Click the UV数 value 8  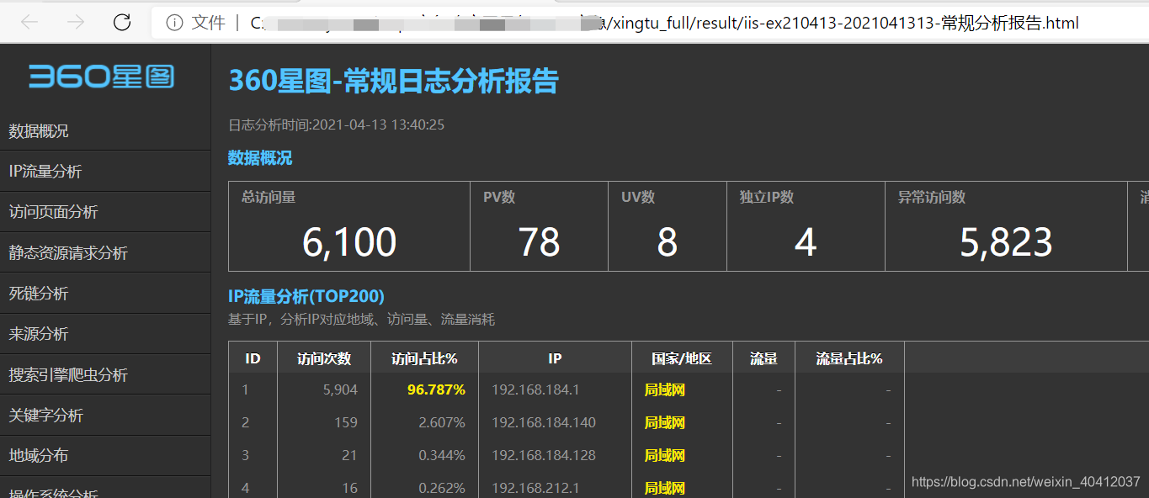point(668,242)
